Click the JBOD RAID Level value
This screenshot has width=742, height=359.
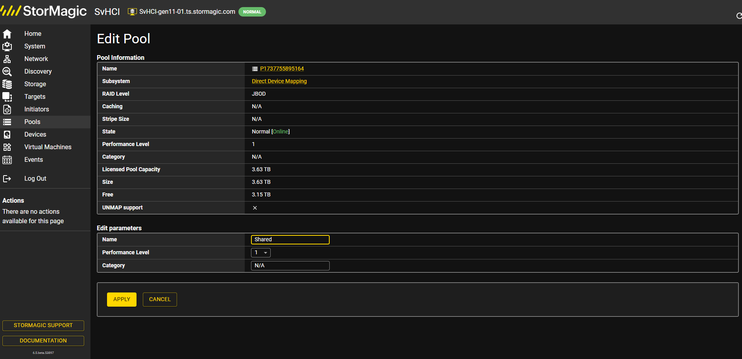coord(259,94)
